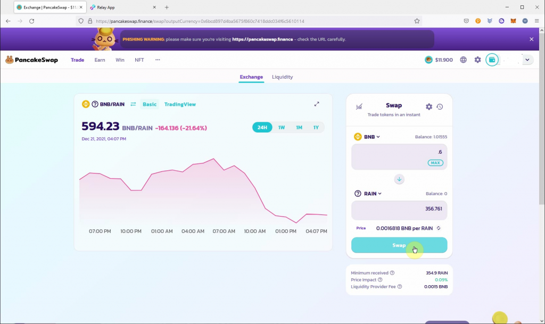Click the browser address bar URL
545x324 pixels.
200,21
